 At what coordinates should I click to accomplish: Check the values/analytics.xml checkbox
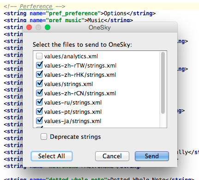[x=39, y=56]
